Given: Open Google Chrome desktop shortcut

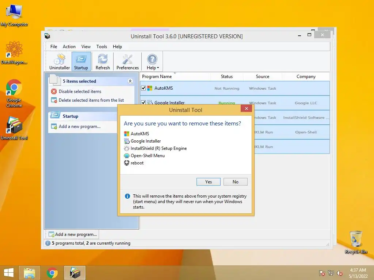Looking at the screenshot, I should 14,93.
